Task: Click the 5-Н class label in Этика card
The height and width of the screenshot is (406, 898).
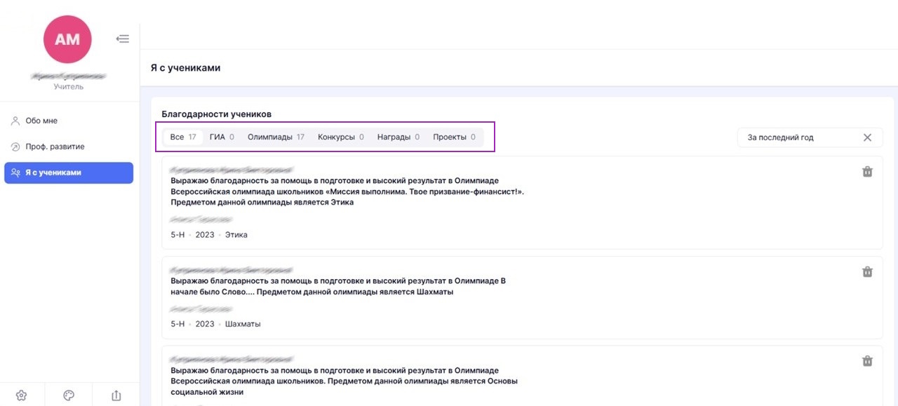Action: tap(179, 235)
